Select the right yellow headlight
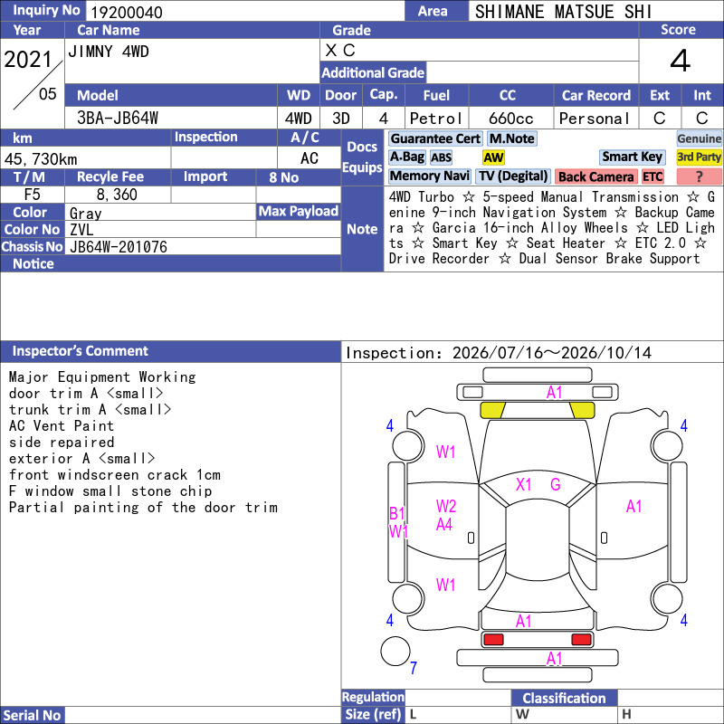 pyautogui.click(x=582, y=410)
